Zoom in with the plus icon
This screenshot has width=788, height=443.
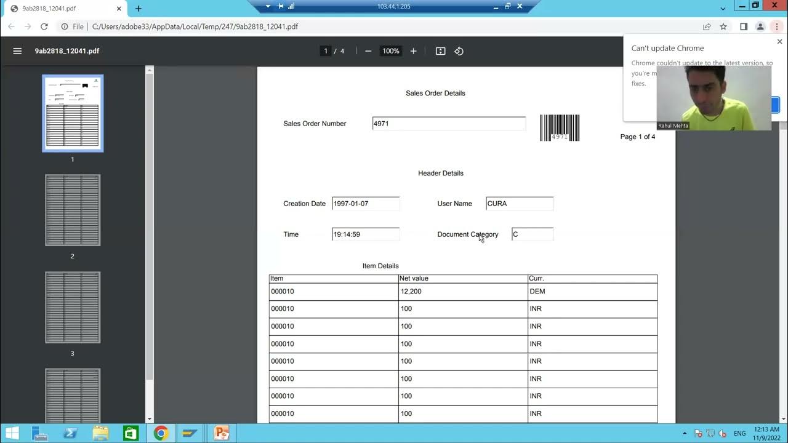tap(414, 51)
